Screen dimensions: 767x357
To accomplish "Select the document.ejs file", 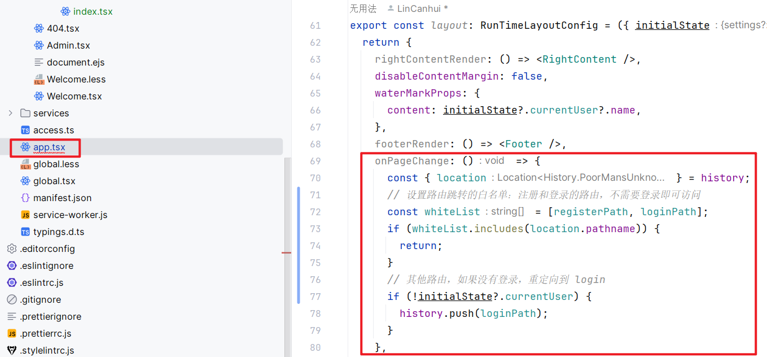I will pos(76,62).
